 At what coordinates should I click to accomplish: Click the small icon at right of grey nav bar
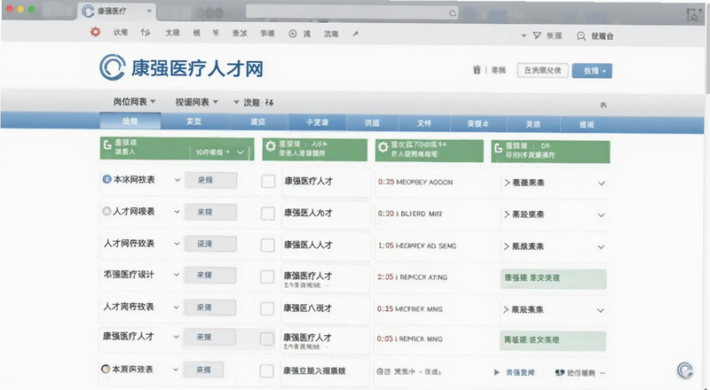[x=603, y=105]
